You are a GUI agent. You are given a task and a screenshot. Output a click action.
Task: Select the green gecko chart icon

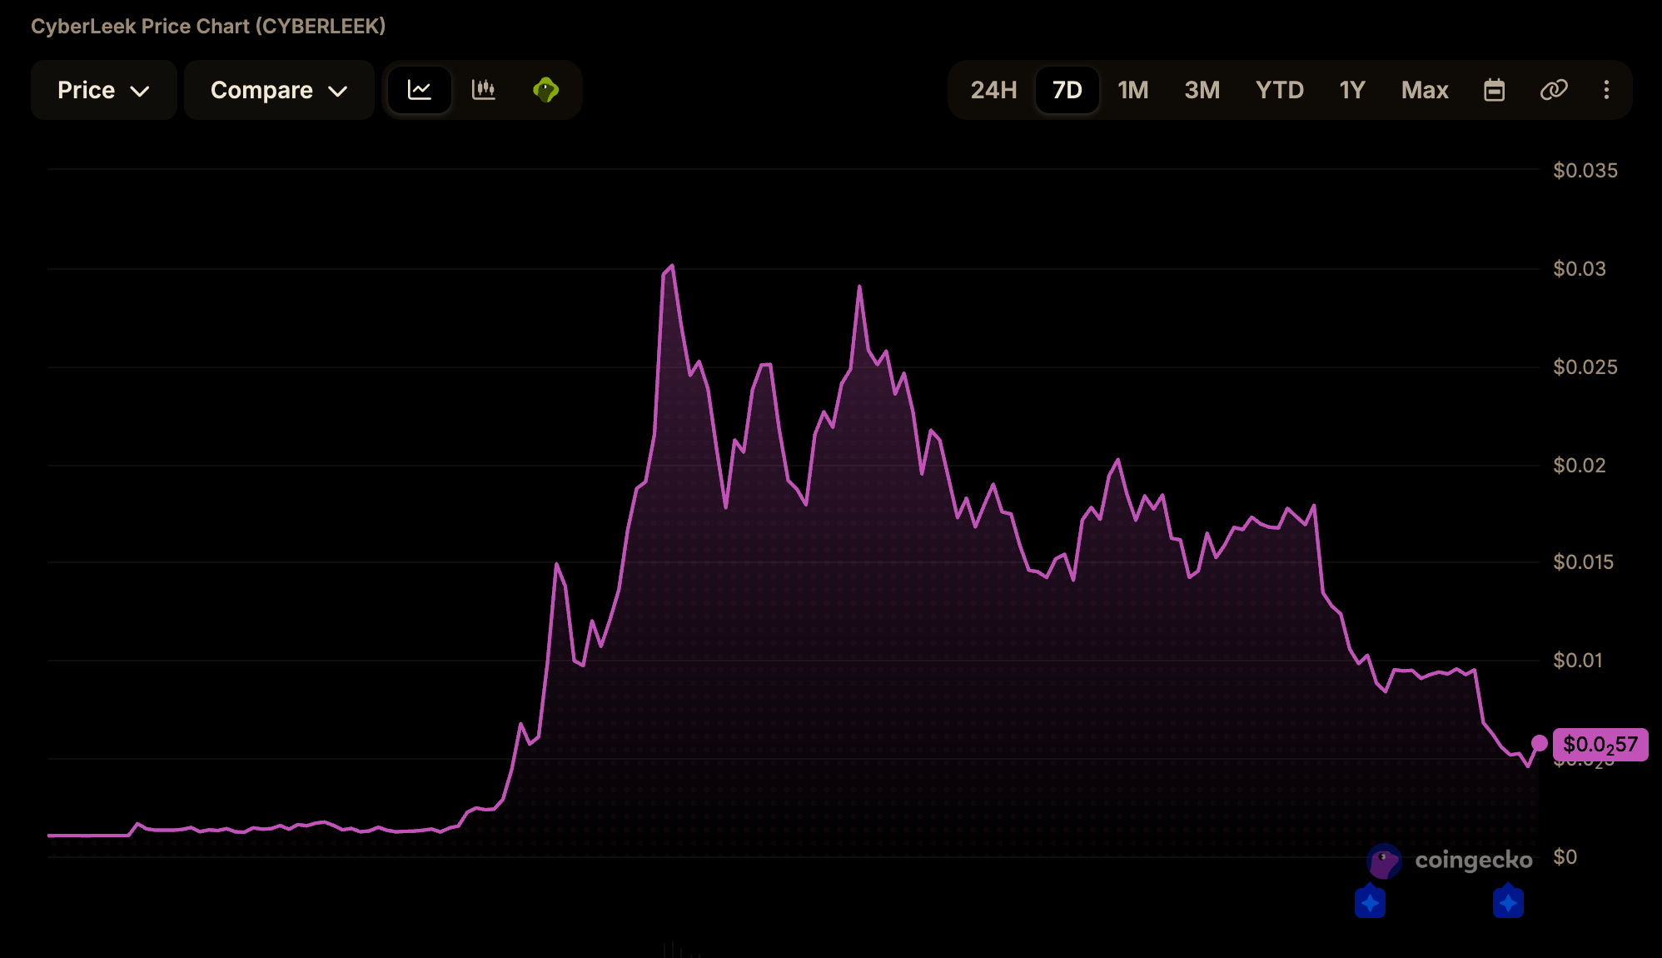click(x=545, y=90)
